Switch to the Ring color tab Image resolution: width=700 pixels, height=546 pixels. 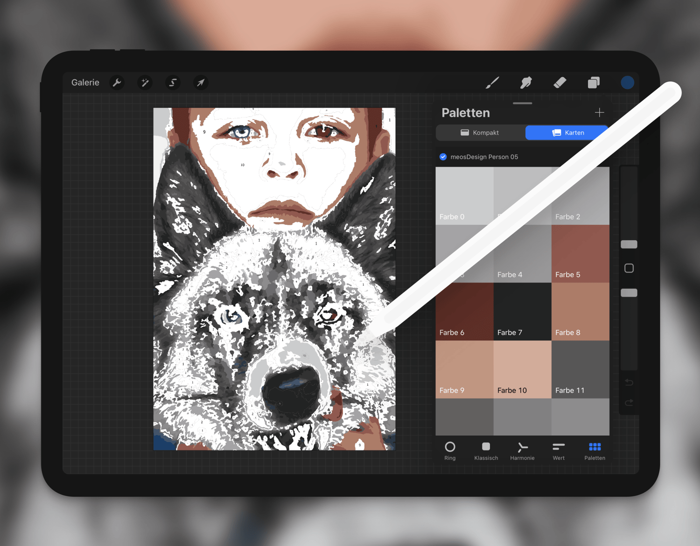tap(450, 451)
